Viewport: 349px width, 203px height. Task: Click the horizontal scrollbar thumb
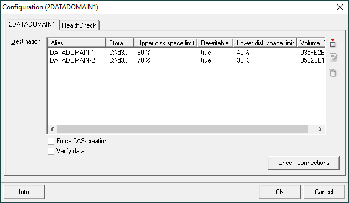coord(182,129)
